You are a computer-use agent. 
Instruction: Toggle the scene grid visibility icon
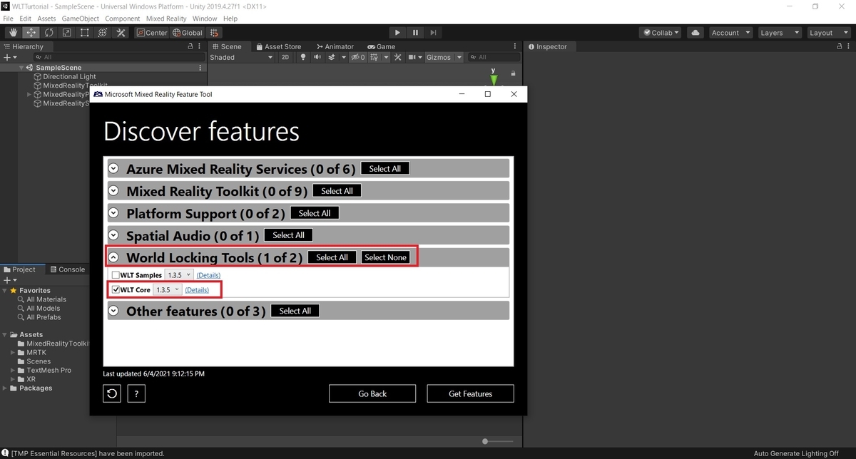pyautogui.click(x=374, y=57)
